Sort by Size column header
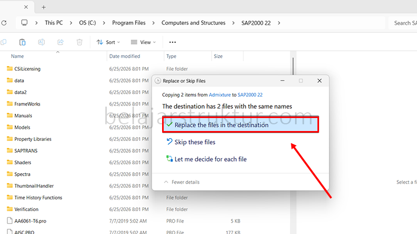The image size is (417, 234). coord(218,56)
